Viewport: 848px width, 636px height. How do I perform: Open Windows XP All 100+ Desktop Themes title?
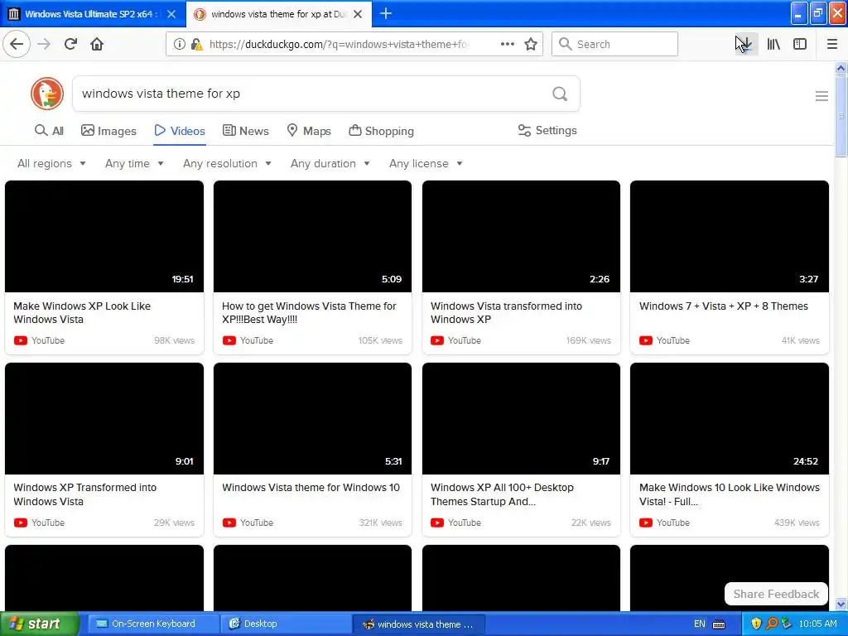click(502, 494)
